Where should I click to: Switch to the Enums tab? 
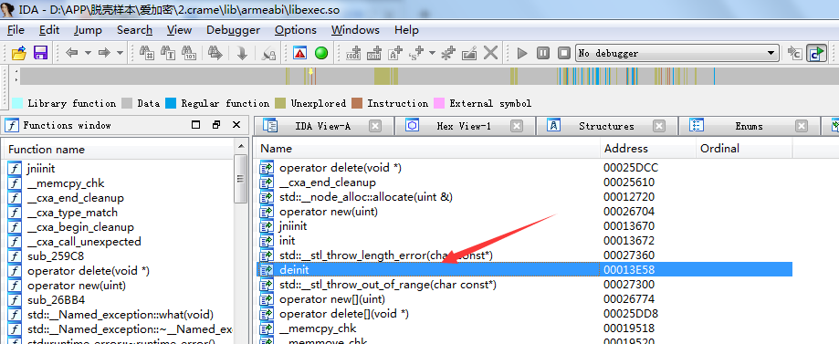pyautogui.click(x=749, y=126)
